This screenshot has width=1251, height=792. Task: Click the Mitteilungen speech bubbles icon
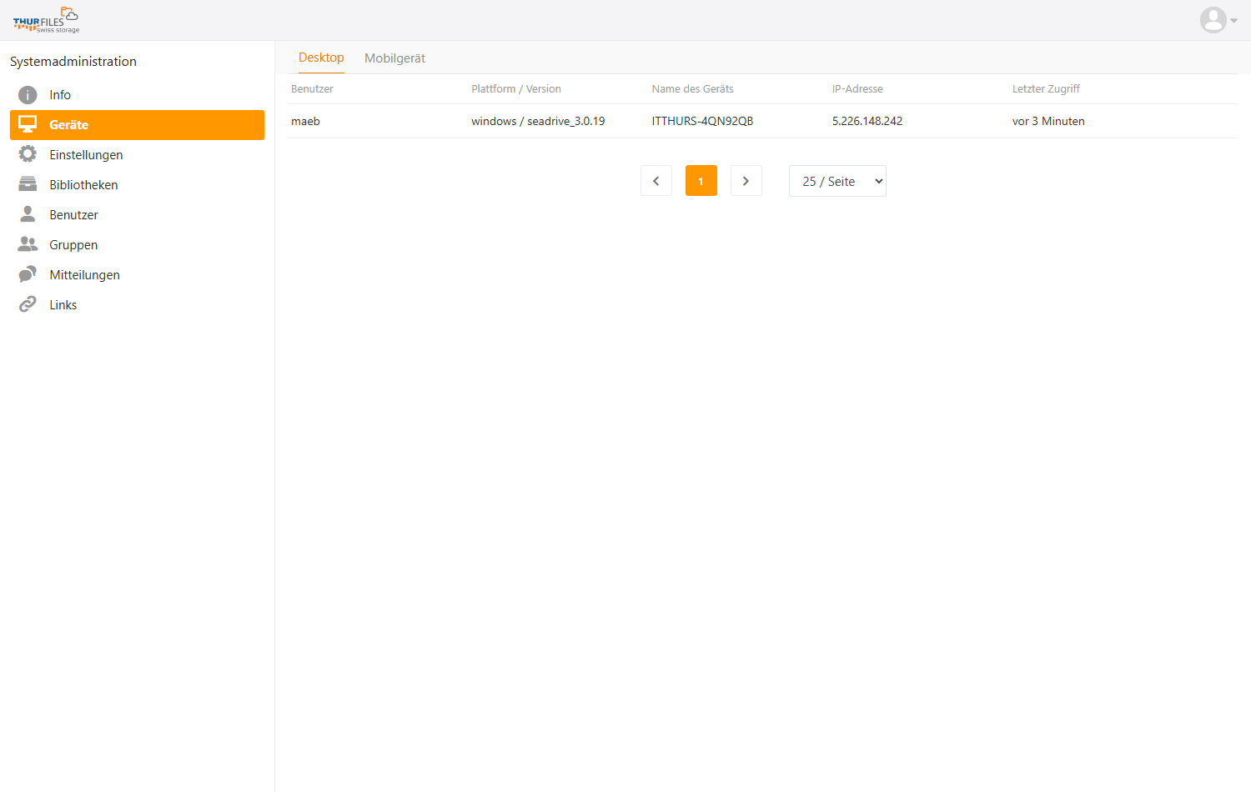tap(28, 274)
